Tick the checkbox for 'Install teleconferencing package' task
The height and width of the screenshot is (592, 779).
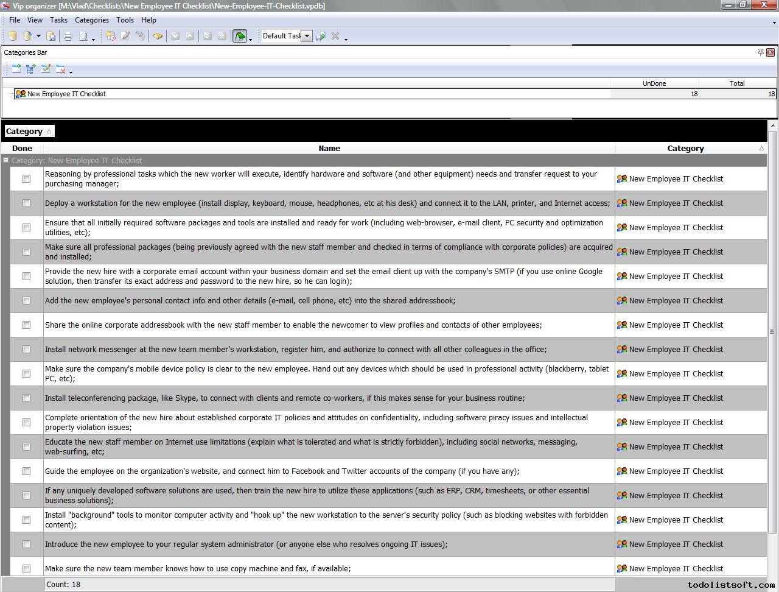tap(26, 398)
